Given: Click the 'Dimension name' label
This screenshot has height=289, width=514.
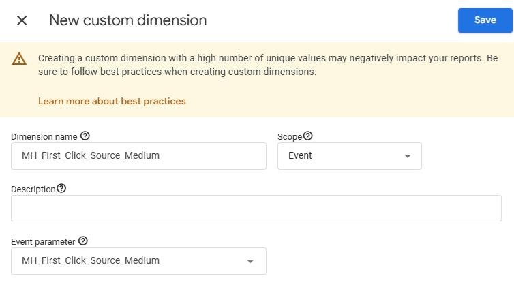Looking at the screenshot, I should coord(44,137).
